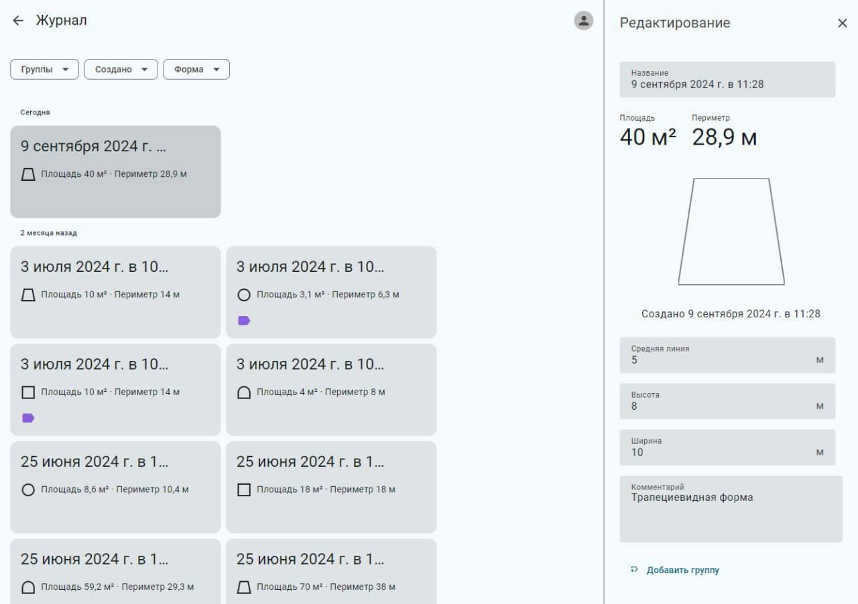Expand the Форма filter dropdown
Viewport: 858px width, 604px height.
196,70
